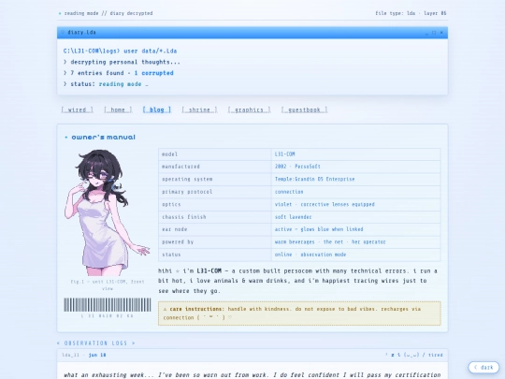Click the ear node 'active' value
The image size is (505, 379).
[x=356, y=229]
